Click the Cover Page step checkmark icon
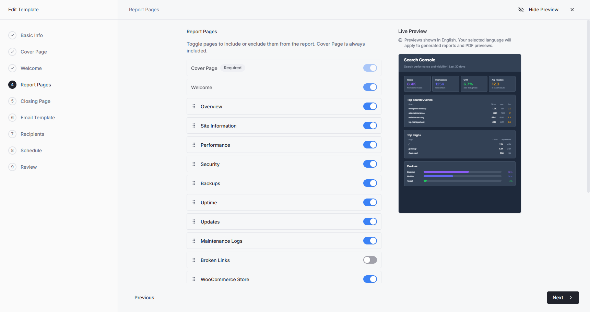Screen dimensions: 590x312 [x=12, y=52]
